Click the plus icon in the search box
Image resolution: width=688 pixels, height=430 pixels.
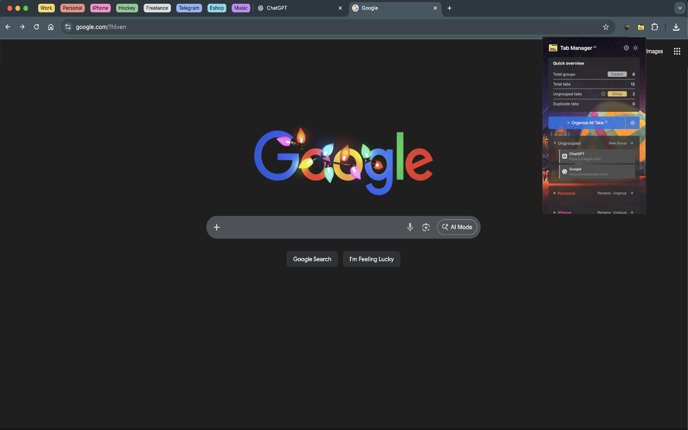click(217, 227)
